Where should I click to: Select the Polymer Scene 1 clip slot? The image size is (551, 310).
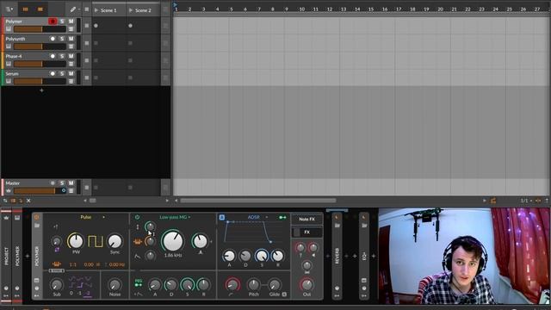pyautogui.click(x=109, y=26)
